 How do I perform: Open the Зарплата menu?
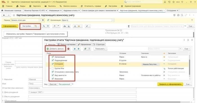[x=35, y=6]
